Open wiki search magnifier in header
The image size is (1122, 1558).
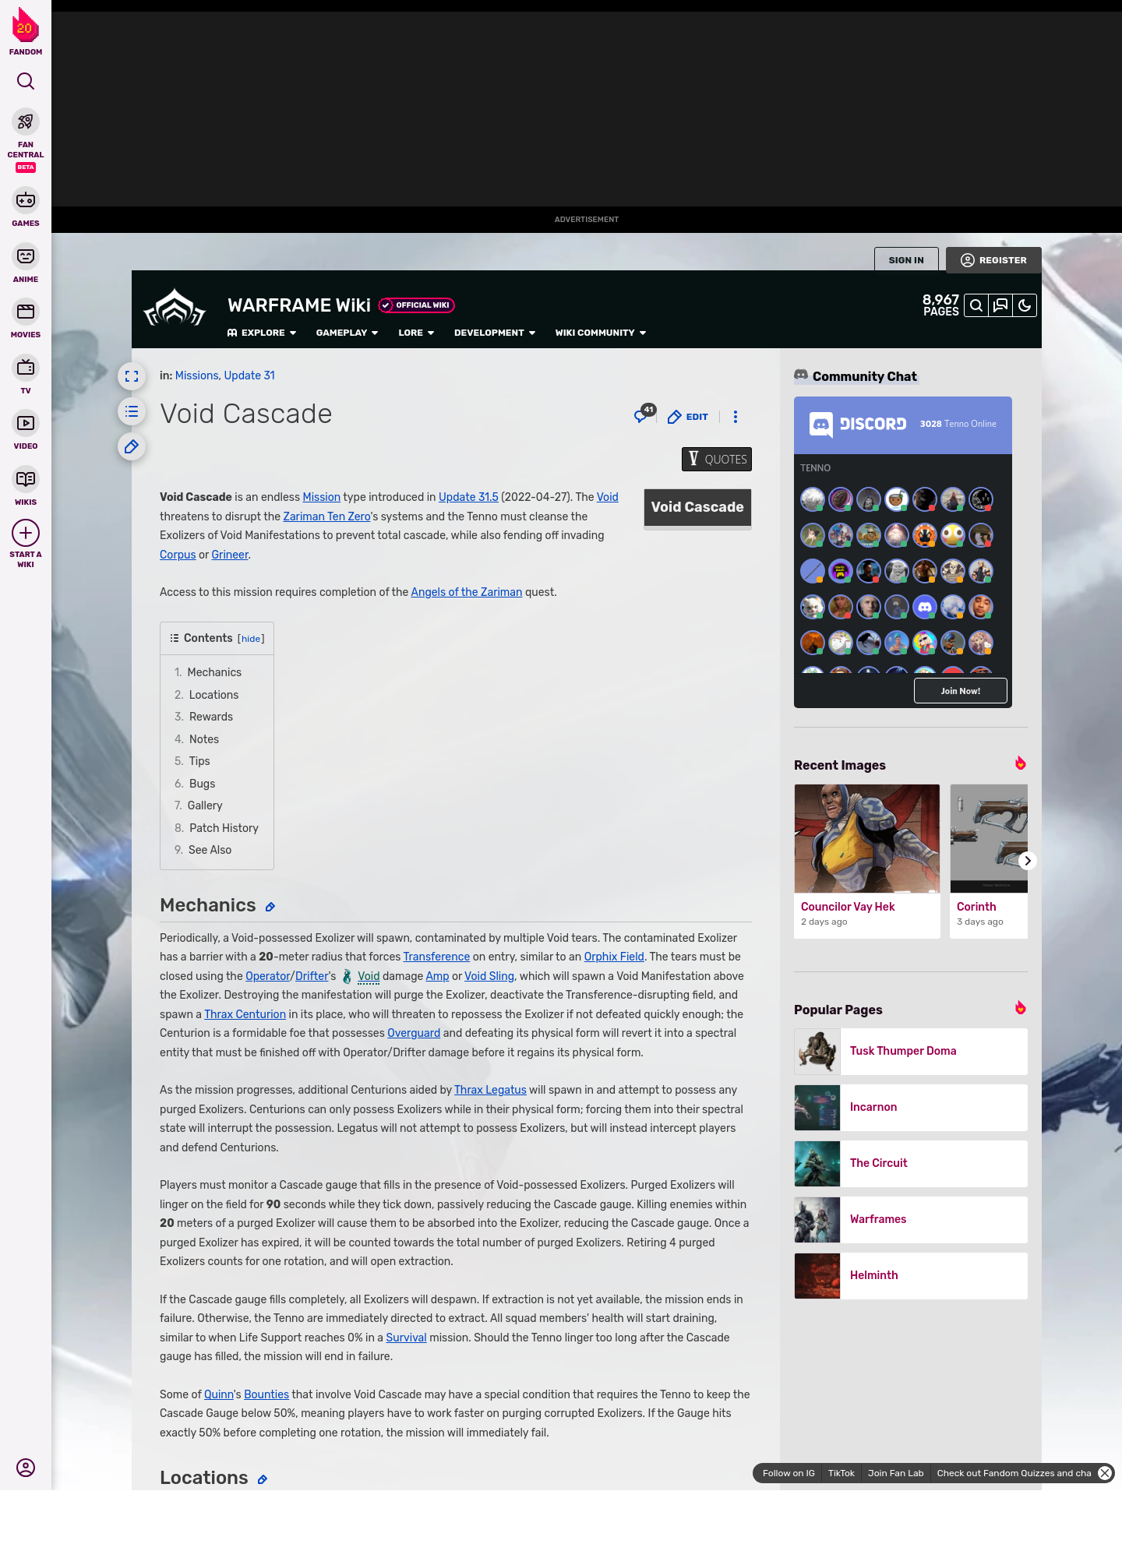(x=976, y=305)
